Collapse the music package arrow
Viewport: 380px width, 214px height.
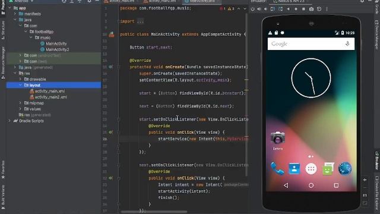point(31,37)
